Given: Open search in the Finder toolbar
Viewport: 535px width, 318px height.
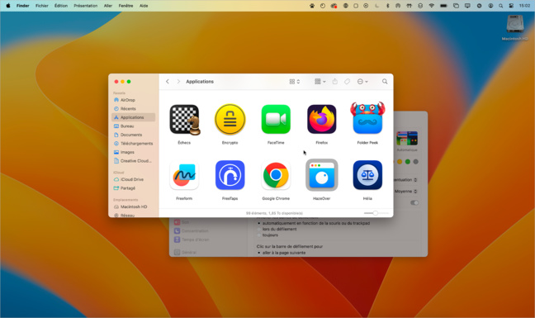Looking at the screenshot, I should tap(385, 82).
